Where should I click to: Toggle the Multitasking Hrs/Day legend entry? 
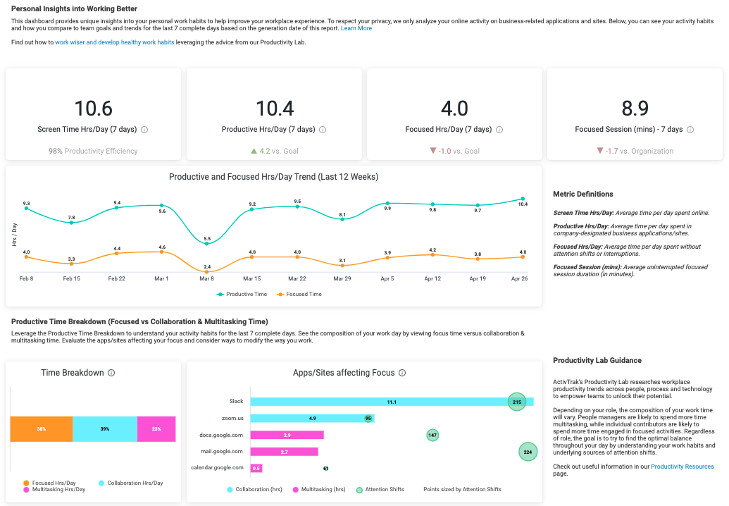[x=54, y=489]
